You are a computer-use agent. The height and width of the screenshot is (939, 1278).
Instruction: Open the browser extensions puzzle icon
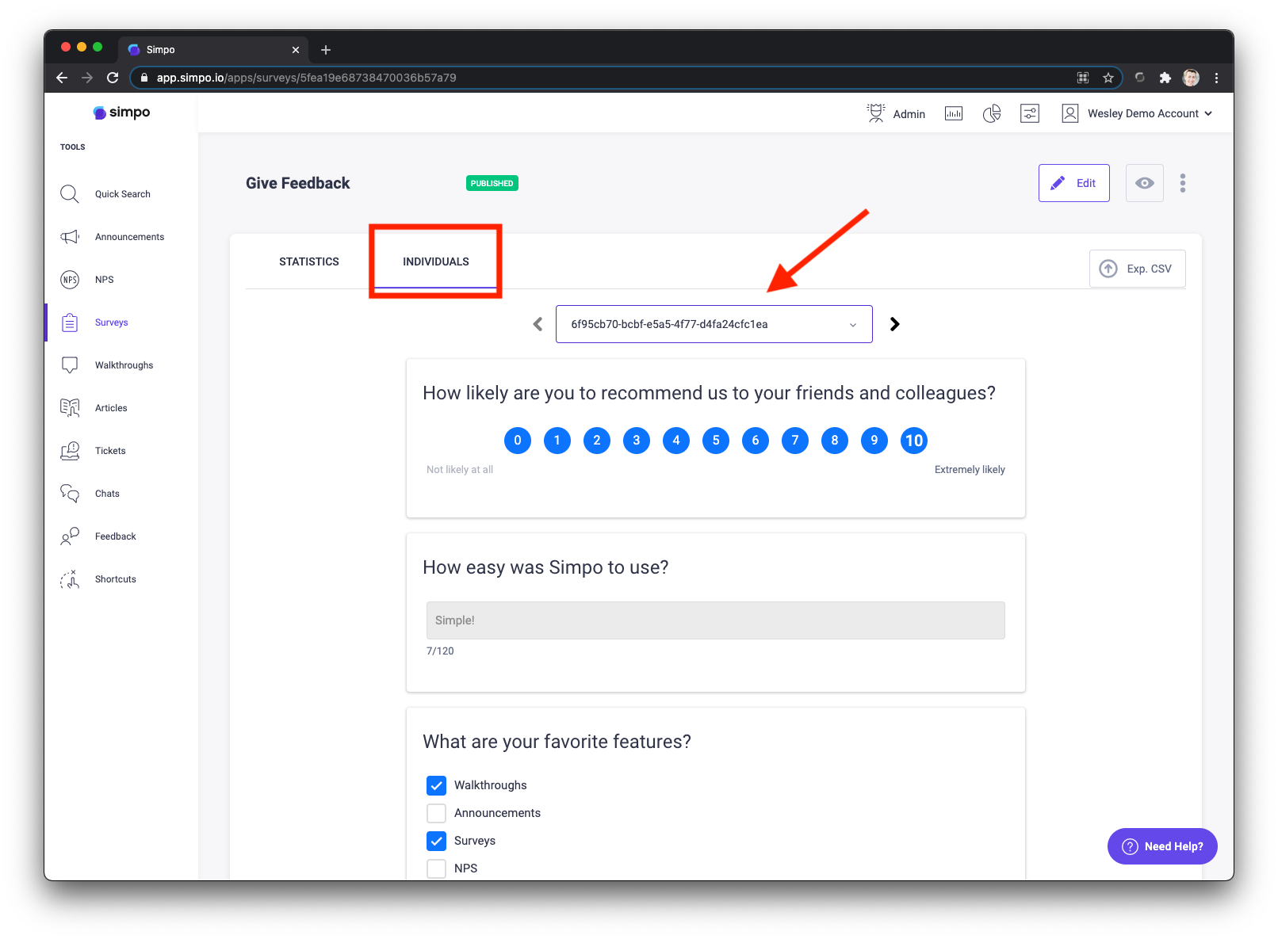click(x=1165, y=78)
